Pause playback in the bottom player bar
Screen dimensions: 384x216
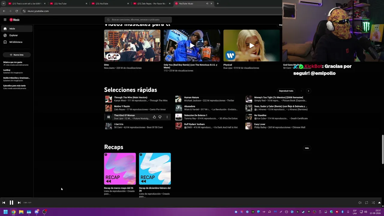tap(11, 203)
